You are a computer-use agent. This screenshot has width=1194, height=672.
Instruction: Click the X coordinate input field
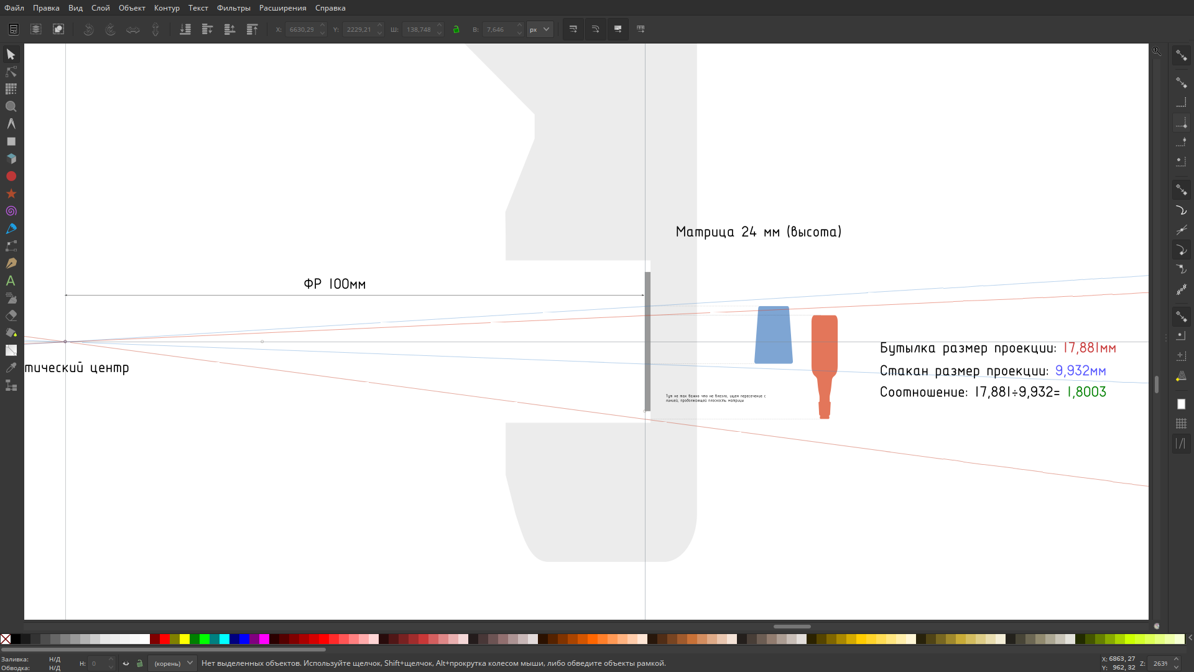pos(302,29)
